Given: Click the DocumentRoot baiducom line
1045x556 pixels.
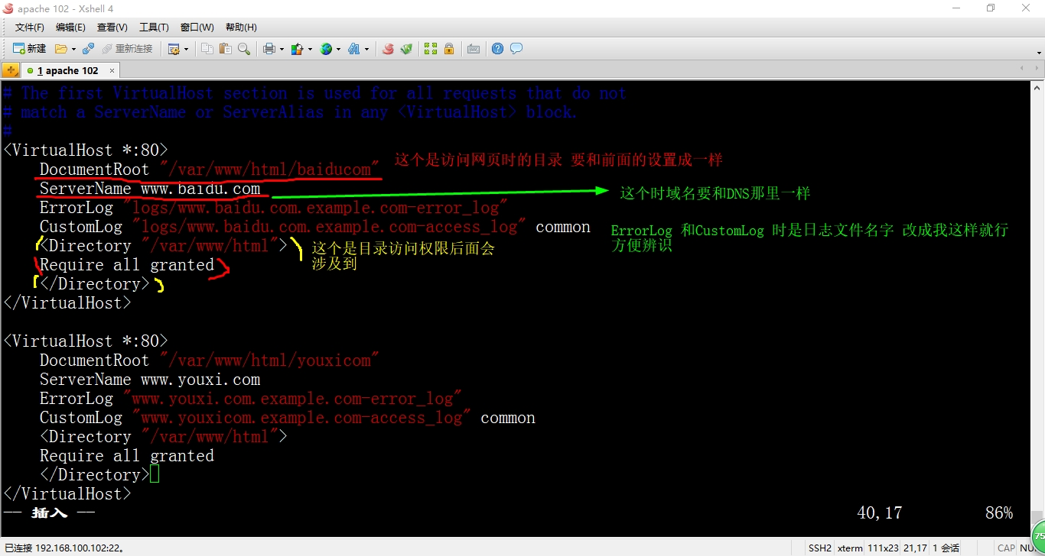Looking at the screenshot, I should (210, 170).
